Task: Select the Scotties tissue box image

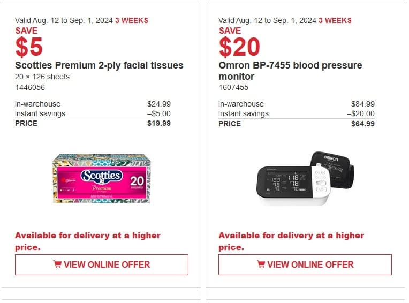Action: (x=102, y=178)
